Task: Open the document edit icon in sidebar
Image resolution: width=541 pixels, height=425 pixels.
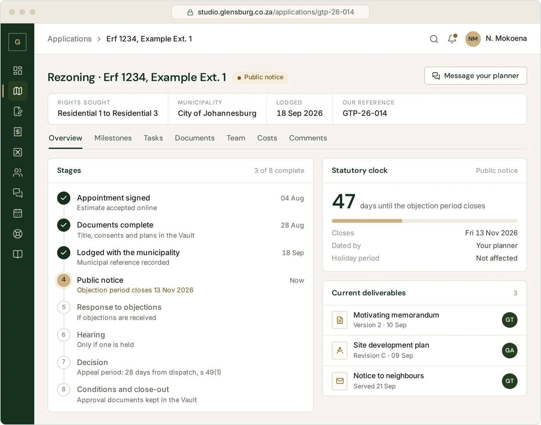Action: (x=17, y=111)
